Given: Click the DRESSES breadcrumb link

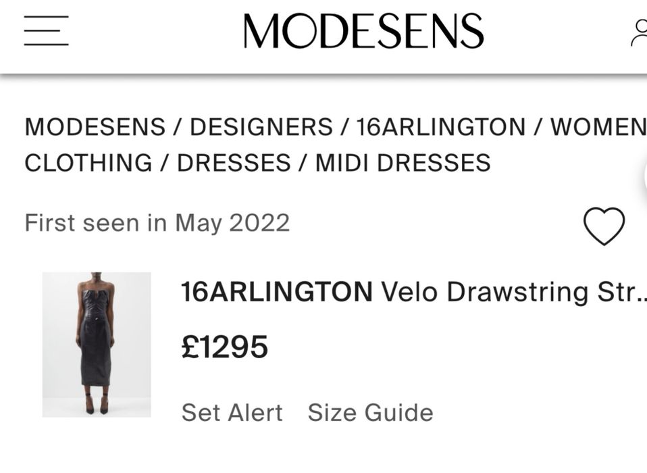Looking at the screenshot, I should [234, 163].
